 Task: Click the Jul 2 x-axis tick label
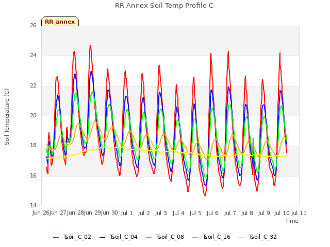tap(144, 213)
